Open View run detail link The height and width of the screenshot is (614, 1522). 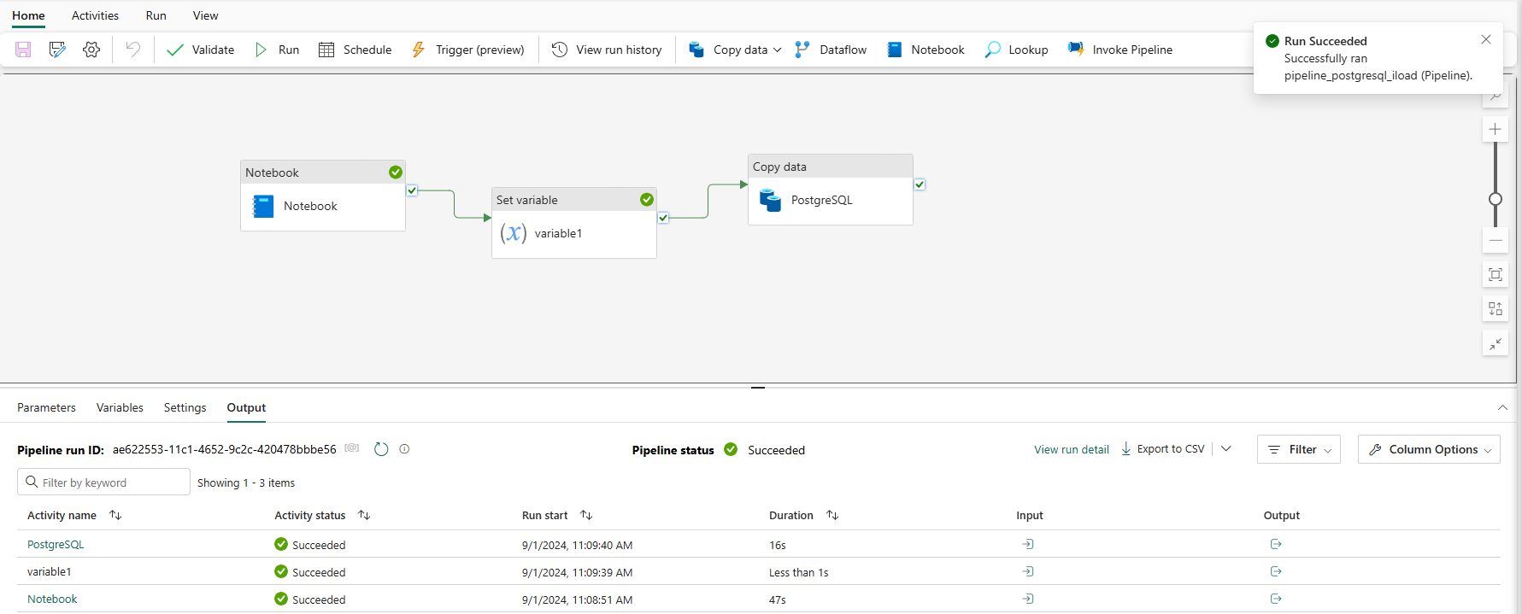pyautogui.click(x=1071, y=449)
